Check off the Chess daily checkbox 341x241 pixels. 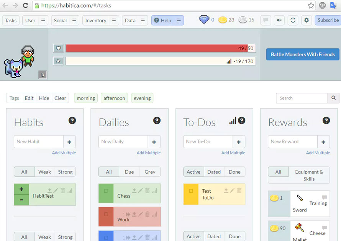tap(106, 191)
